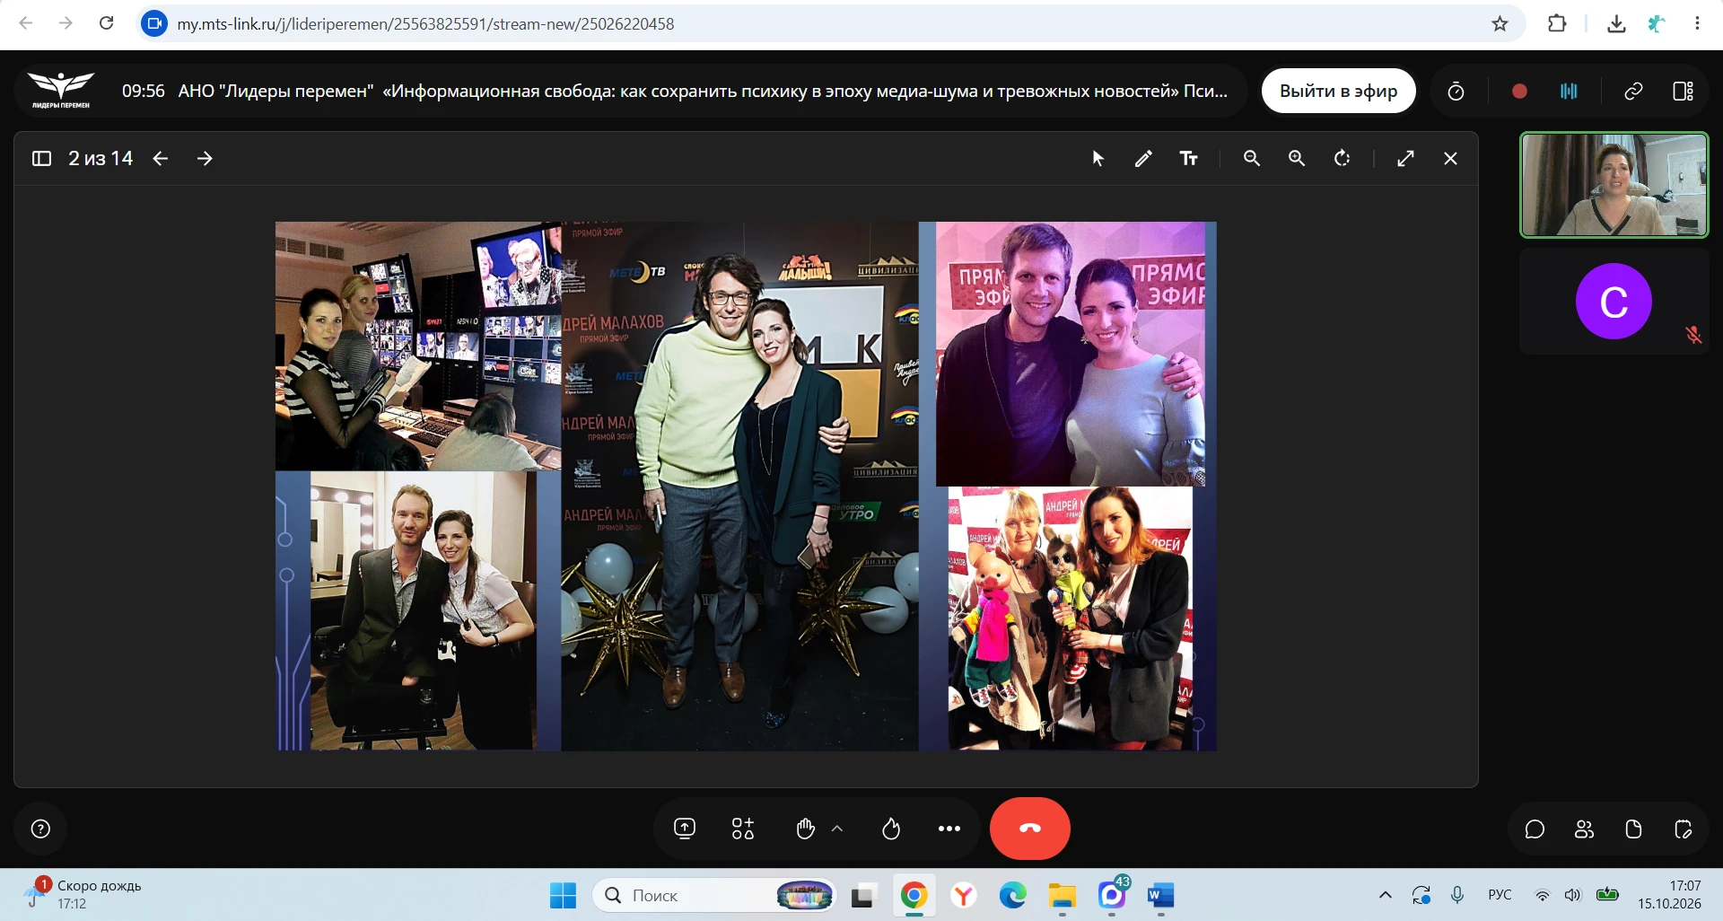Go to previous slide arrow

[161, 159]
